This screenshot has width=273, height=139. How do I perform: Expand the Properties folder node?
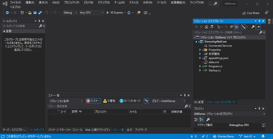(200, 50)
